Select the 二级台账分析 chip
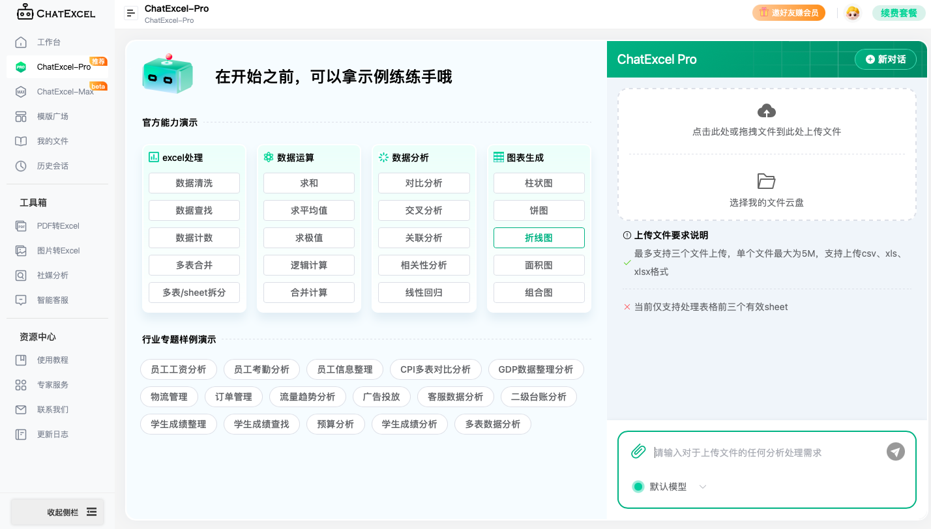 [539, 397]
